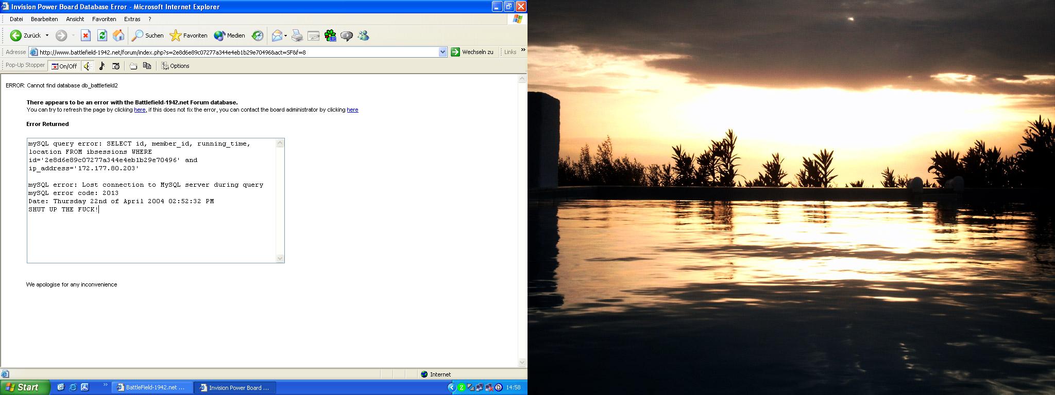The height and width of the screenshot is (395, 1055).
Task: Click the music note icon in Pop-Up Stopper
Action: click(101, 66)
